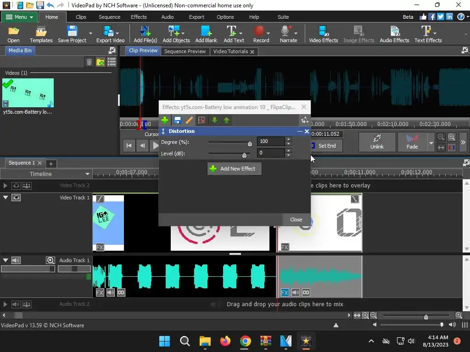This screenshot has width=470, height=352.
Task: Collapse Audio Track 1 triangle
Action: point(6,260)
